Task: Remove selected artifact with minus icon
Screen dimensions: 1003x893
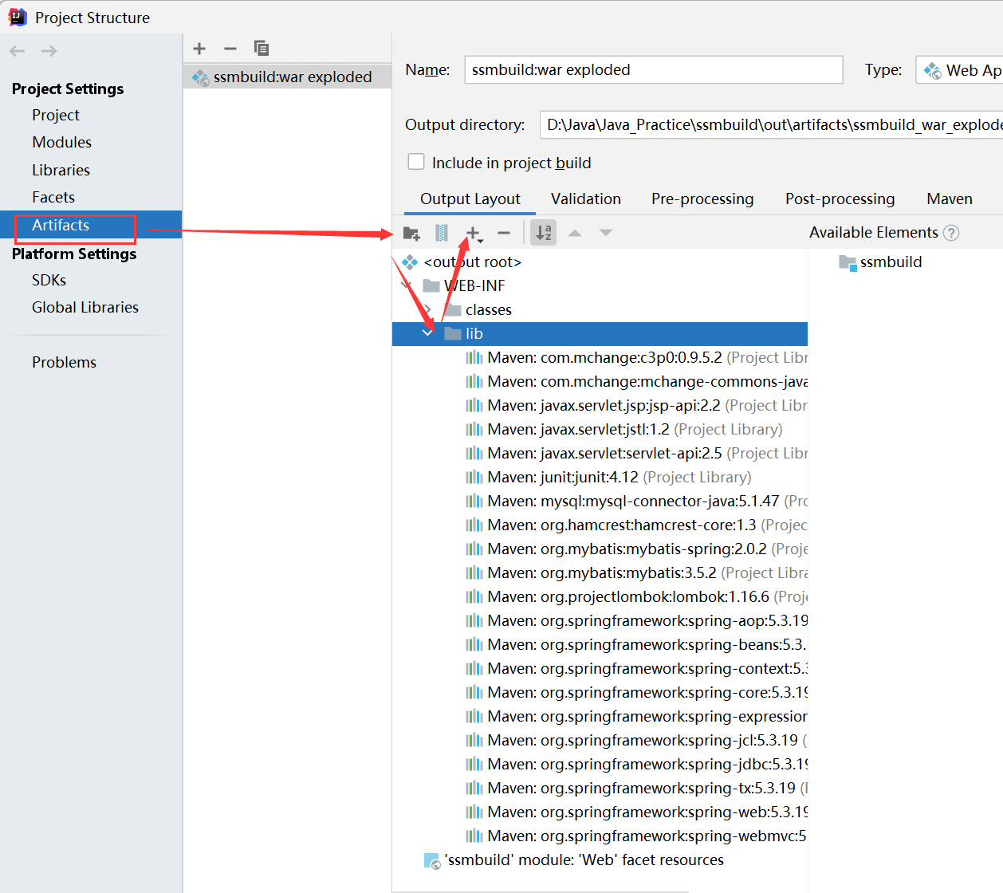Action: point(230,49)
